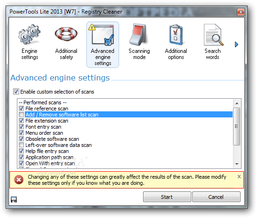Uncheck Menu order scan
Image resolution: width=257 pixels, height=218 pixels.
[x=21, y=133]
